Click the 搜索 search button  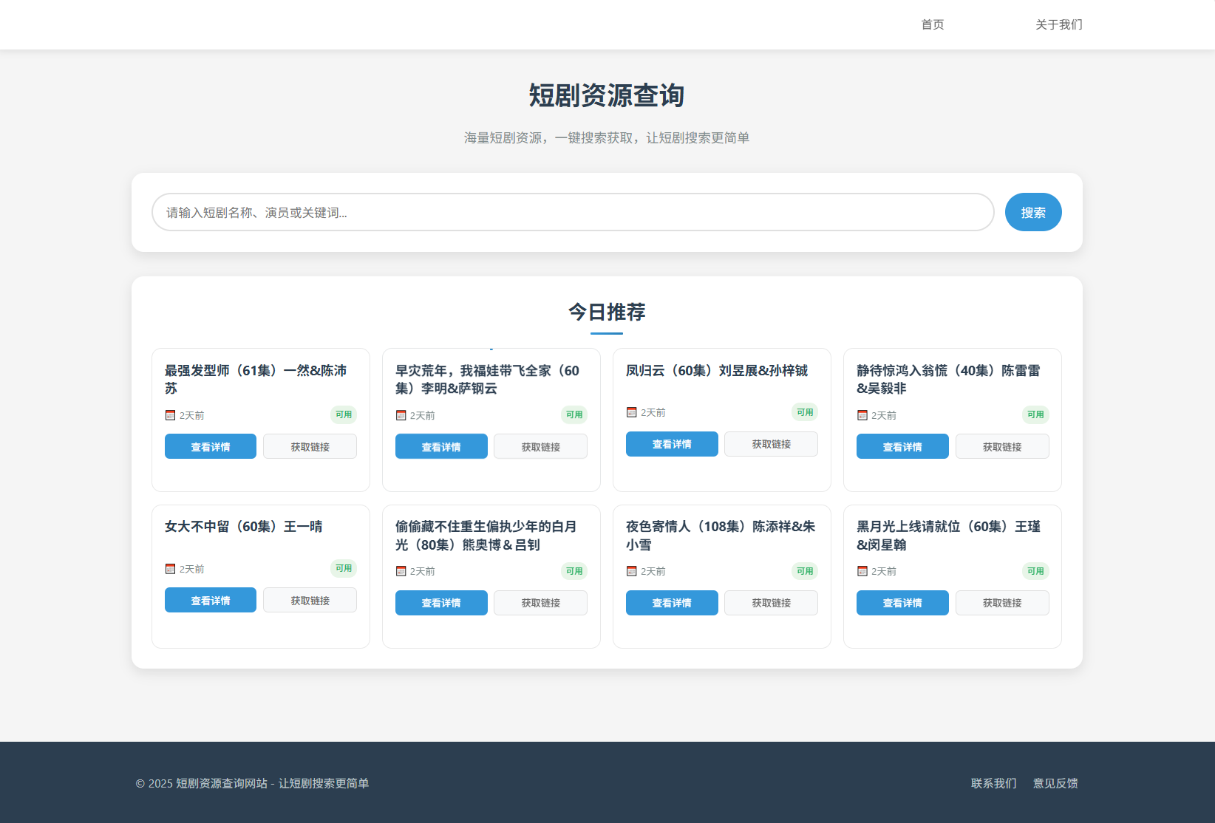1032,212
